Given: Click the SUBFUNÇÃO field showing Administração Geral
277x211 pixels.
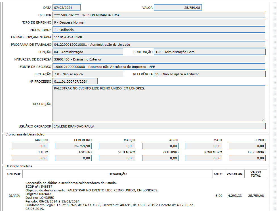Looking at the screenshot, I should [209, 52].
